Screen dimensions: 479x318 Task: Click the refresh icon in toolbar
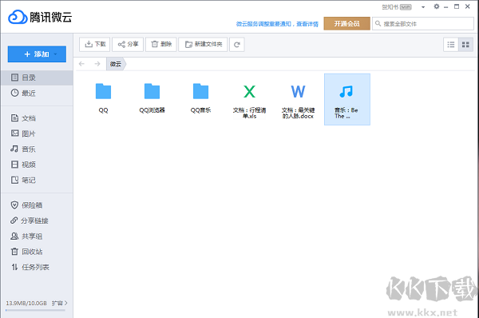click(x=237, y=45)
